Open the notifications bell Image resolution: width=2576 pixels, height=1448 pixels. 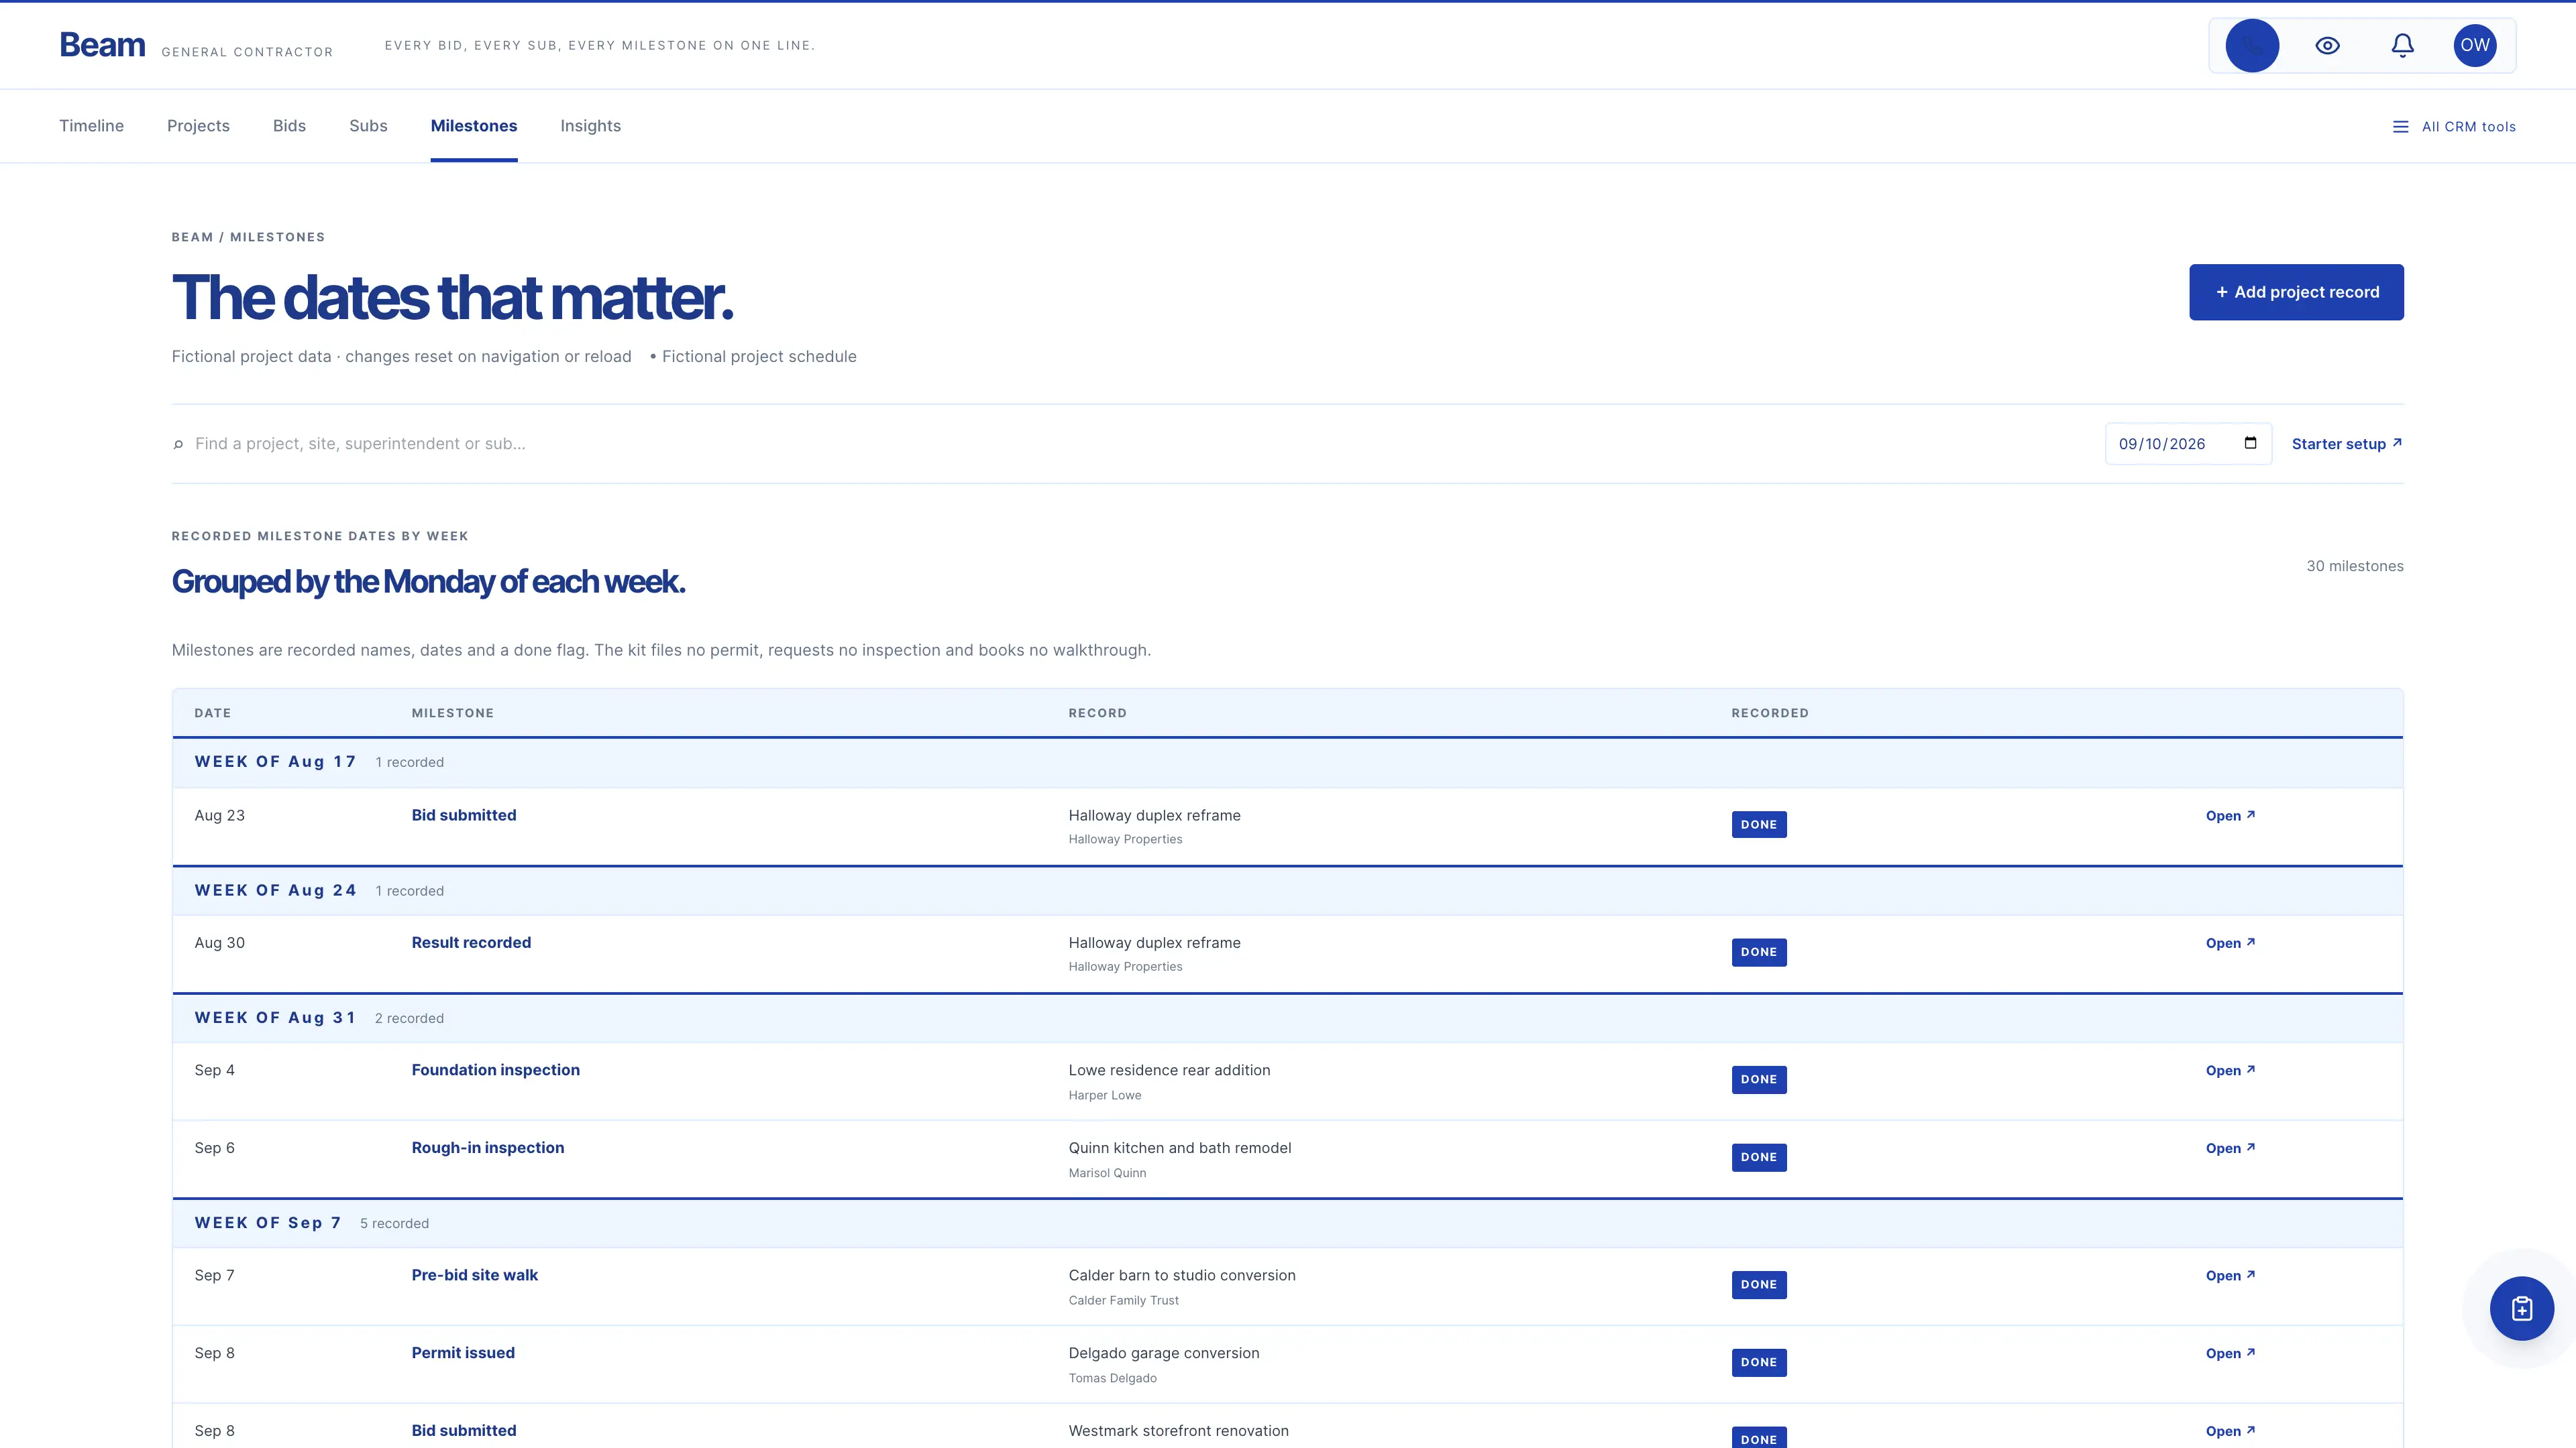[x=2402, y=45]
